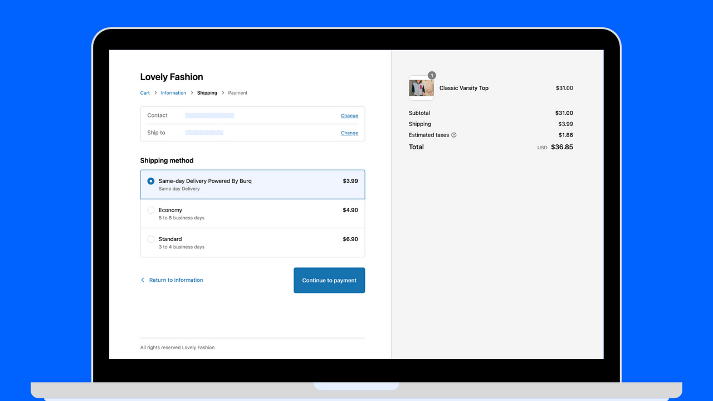
Task: Click the Classic Varsity Top thumbnail
Action: 421,87
